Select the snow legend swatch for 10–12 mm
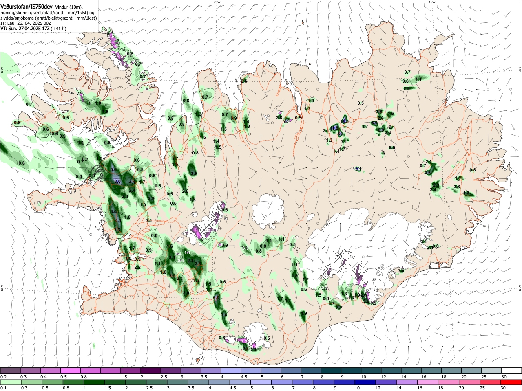The width and height of the screenshot is (522, 391). click(x=371, y=371)
